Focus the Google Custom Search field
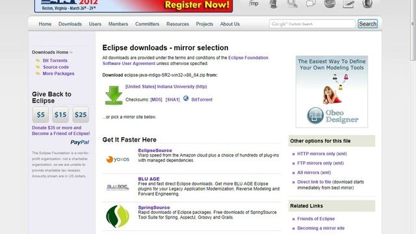 pyautogui.click(x=312, y=24)
